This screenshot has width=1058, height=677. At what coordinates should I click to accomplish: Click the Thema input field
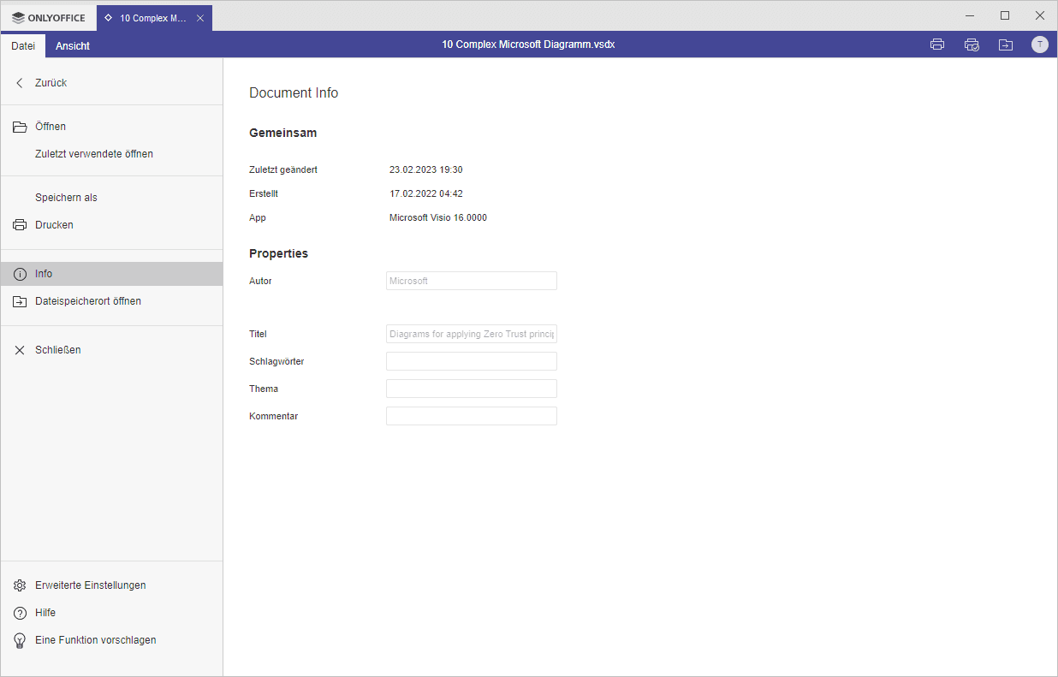[472, 389]
